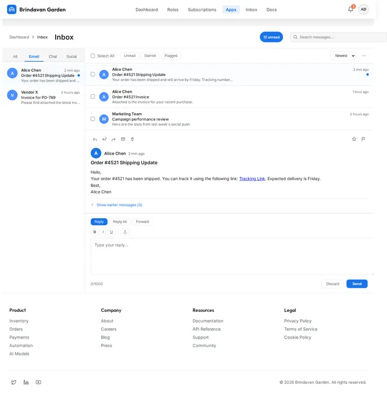Switch to the Social tab
Screen dimensions: 387x396
click(71, 56)
